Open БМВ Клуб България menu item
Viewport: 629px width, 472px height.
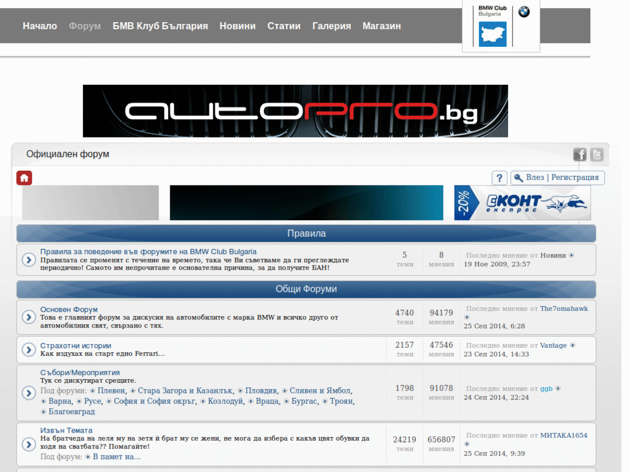160,26
